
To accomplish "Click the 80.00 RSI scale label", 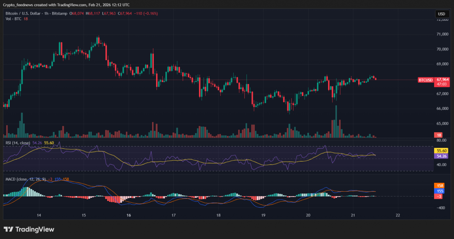I will (442, 140).
